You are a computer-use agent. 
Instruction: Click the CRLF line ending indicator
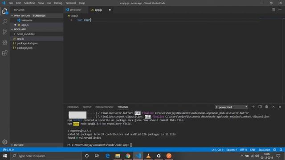(252, 150)
